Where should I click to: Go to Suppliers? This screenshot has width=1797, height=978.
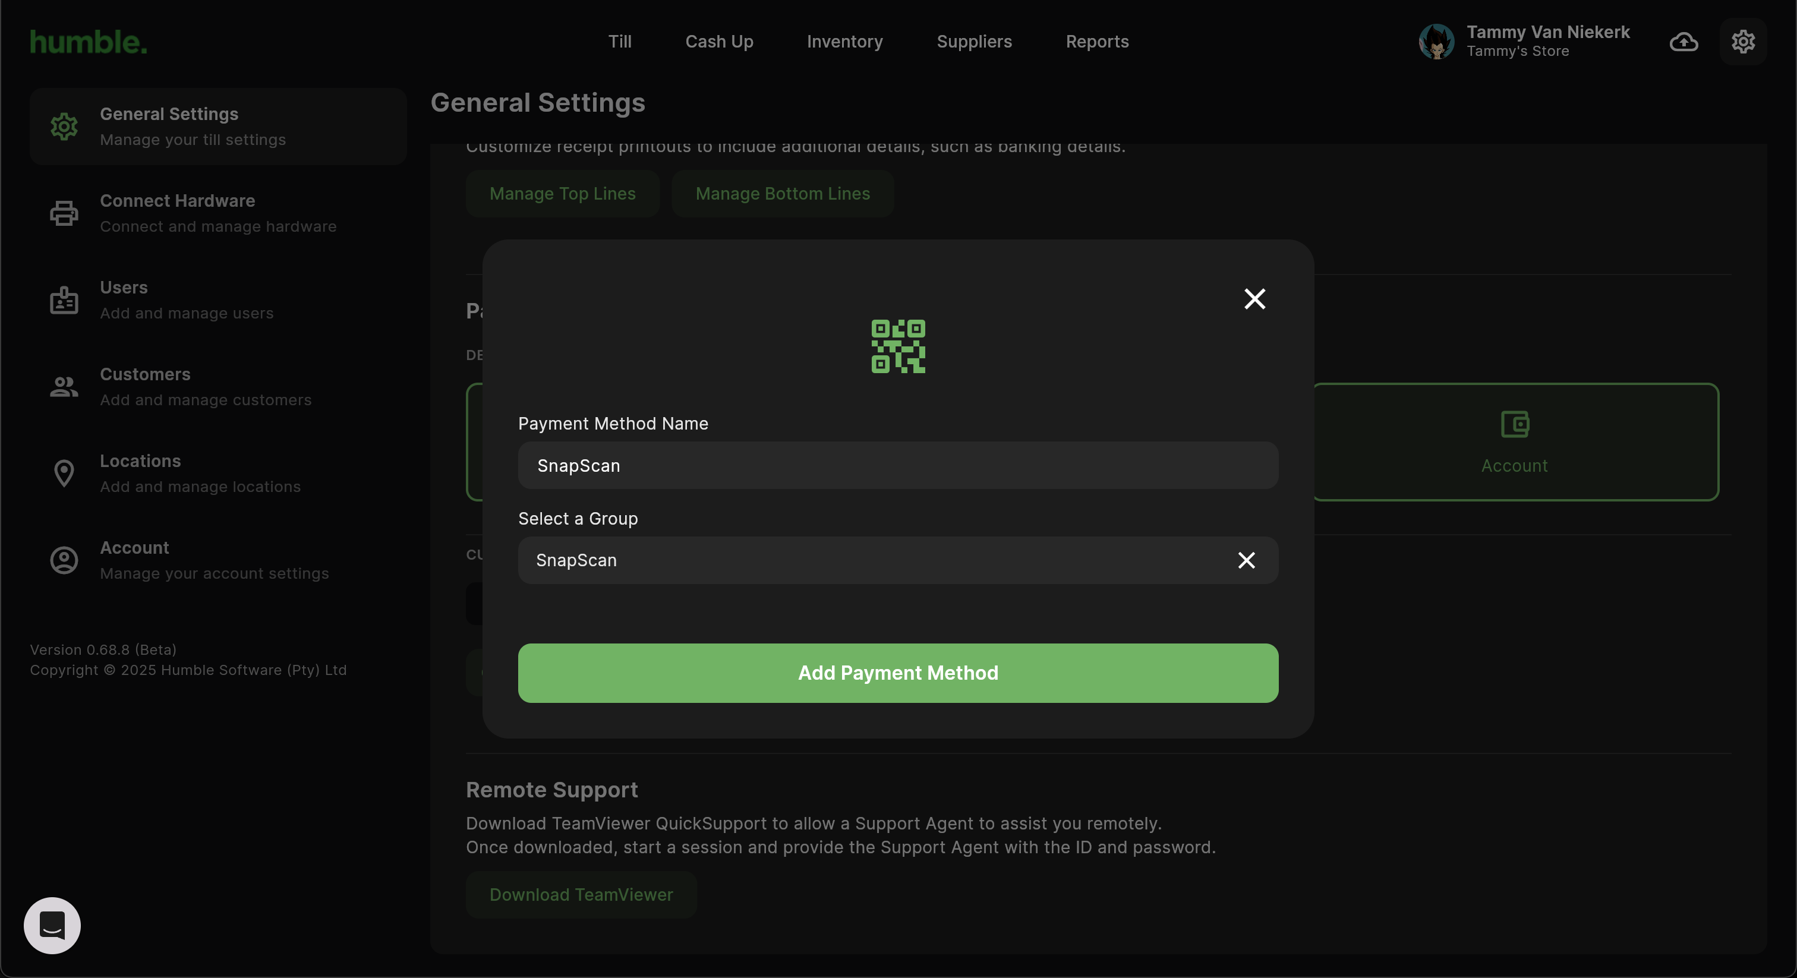974,41
